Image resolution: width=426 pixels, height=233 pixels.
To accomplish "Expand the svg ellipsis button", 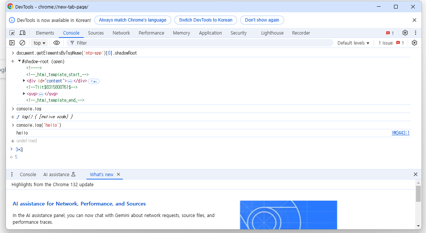I will click(x=41, y=94).
